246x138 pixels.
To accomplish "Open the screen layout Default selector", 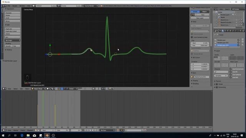I will click(43, 6).
